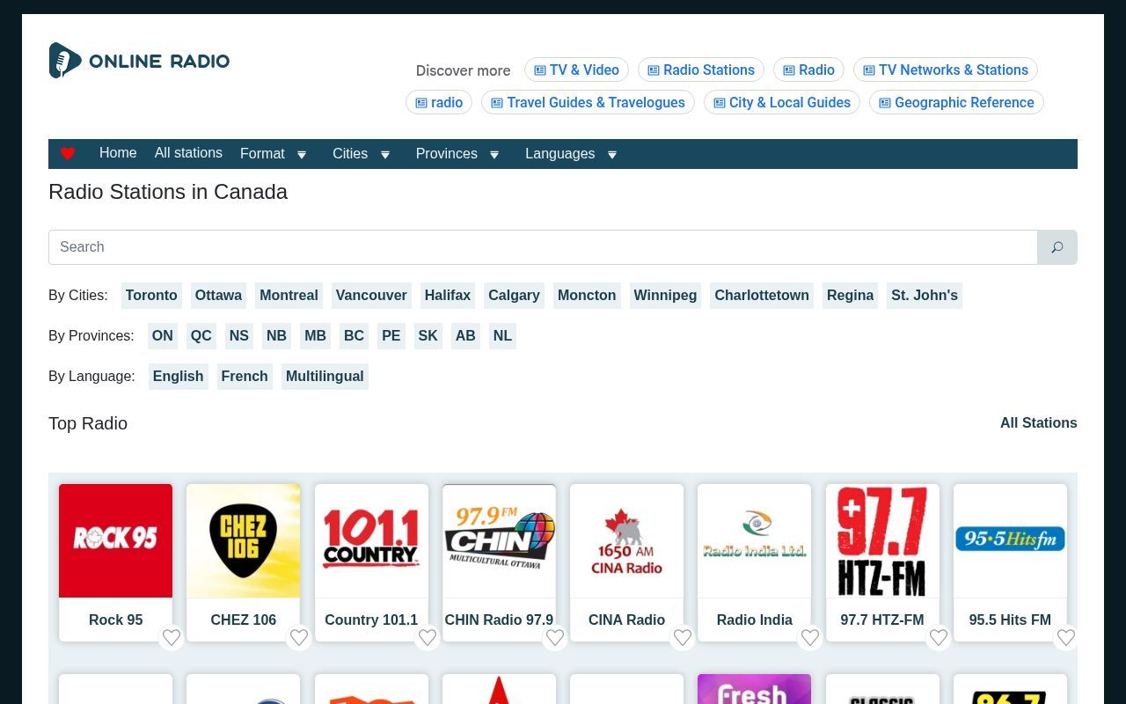Open the Radio Stations discover link
This screenshot has height=704, width=1126.
tap(701, 70)
